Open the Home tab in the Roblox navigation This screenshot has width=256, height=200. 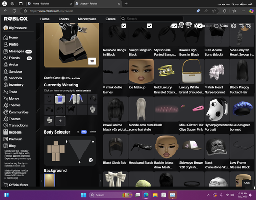pyautogui.click(x=45, y=19)
